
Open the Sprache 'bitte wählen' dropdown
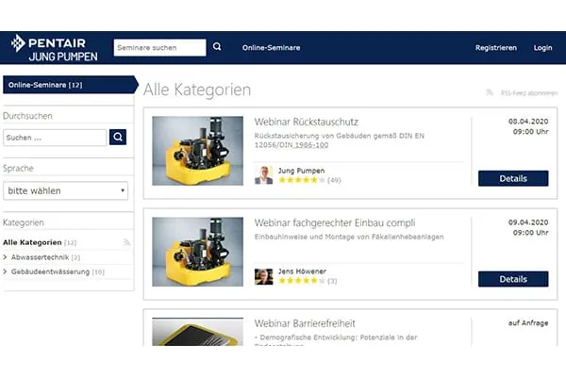point(66,190)
